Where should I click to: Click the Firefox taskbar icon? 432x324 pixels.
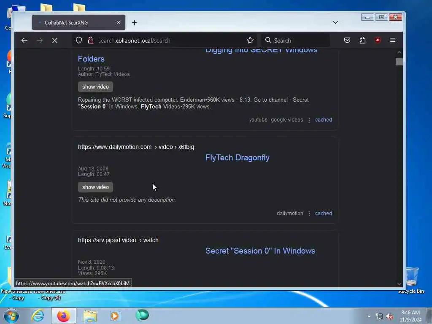(x=64, y=316)
